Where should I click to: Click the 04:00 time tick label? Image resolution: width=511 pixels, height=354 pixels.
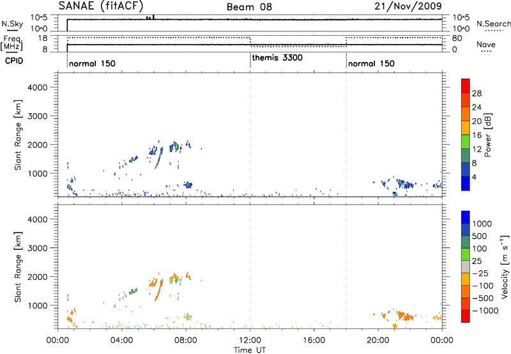point(122,341)
